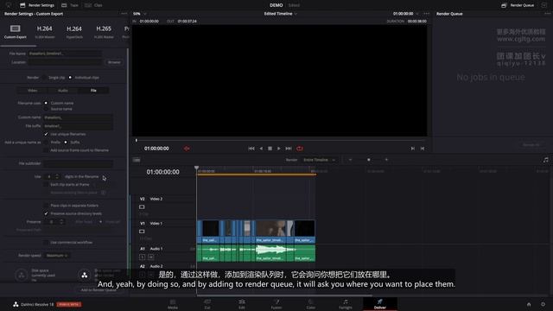Play forward in the viewer

[x=279, y=149]
